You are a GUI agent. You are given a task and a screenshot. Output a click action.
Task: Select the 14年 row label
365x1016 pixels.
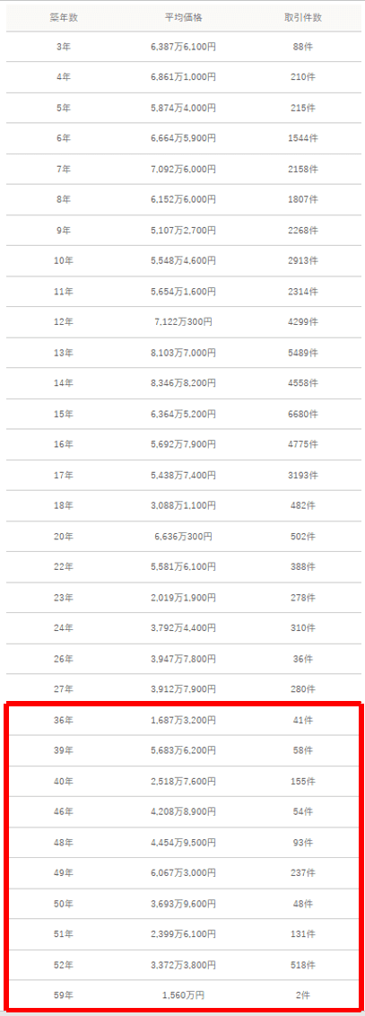(x=64, y=383)
